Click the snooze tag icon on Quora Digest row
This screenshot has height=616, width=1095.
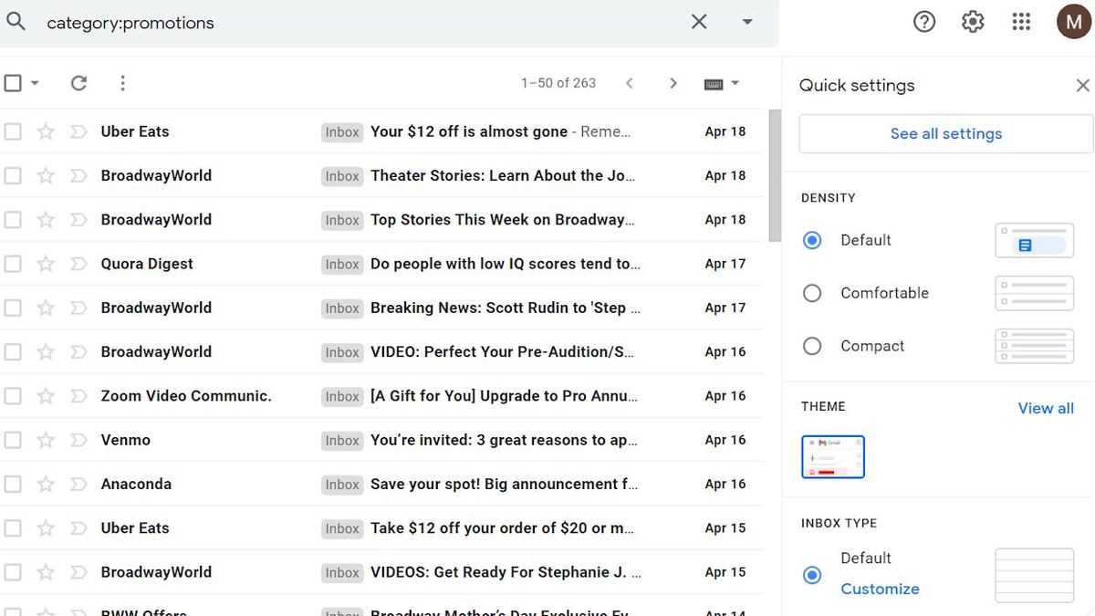click(x=78, y=264)
